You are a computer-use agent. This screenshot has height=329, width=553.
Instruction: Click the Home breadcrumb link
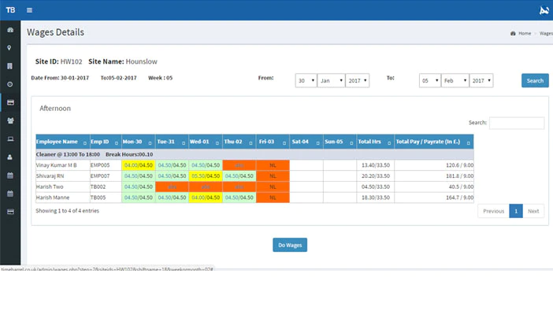pos(525,34)
